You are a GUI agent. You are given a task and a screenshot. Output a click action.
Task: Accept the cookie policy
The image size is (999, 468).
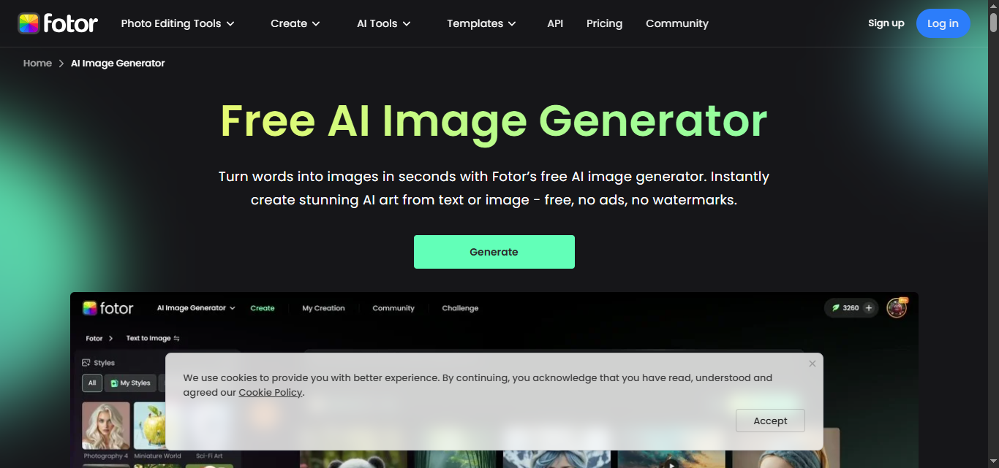click(770, 421)
